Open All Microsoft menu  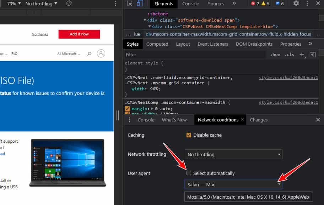69,54
